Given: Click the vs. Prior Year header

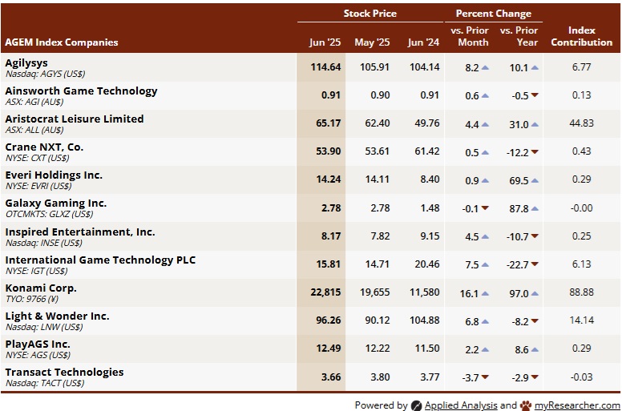Looking at the screenshot, I should [519, 37].
